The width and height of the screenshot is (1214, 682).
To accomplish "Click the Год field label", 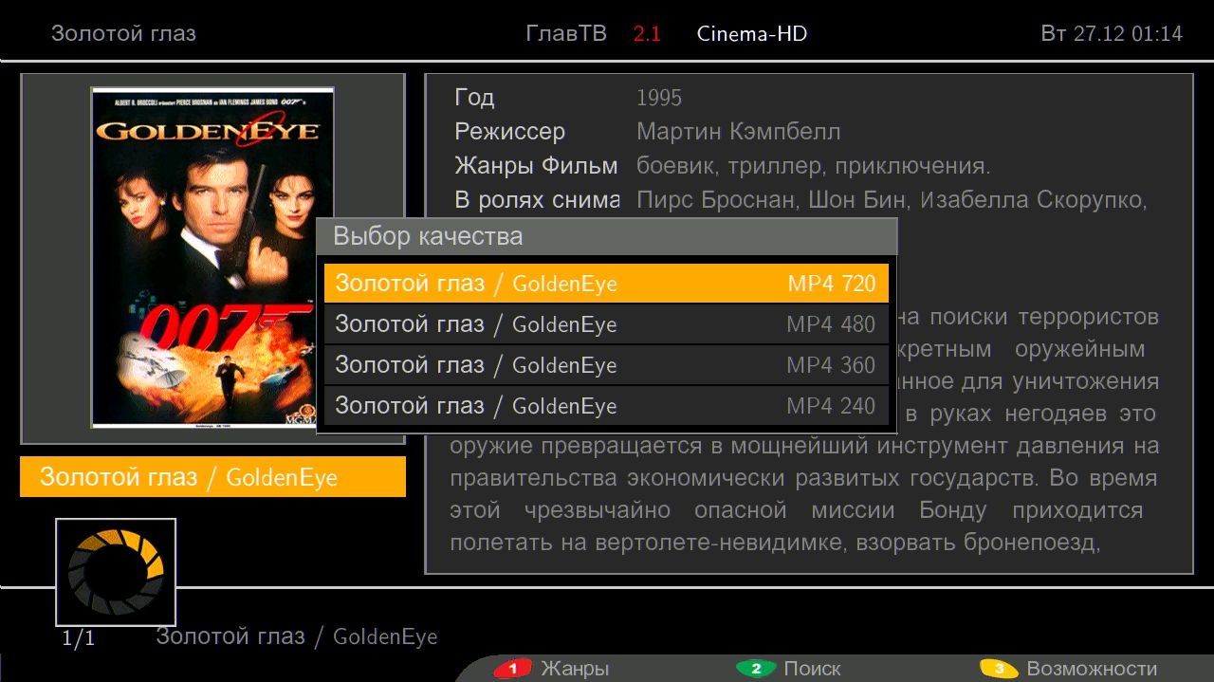I will (474, 98).
